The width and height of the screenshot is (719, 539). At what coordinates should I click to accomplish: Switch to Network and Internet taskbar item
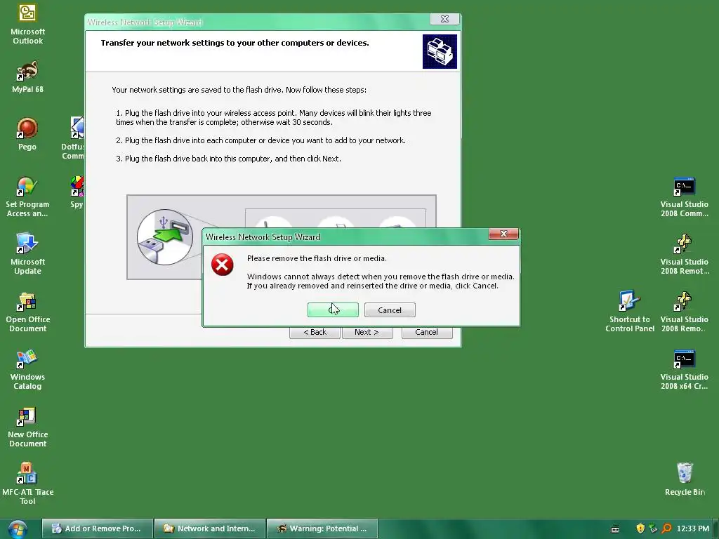pyautogui.click(x=210, y=528)
